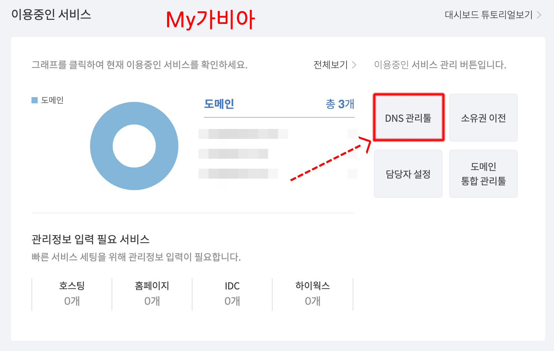Image resolution: width=554 pixels, height=351 pixels.
Task: Click the chevron next to 대시보드 튜토리얼보기
Action: (539, 15)
